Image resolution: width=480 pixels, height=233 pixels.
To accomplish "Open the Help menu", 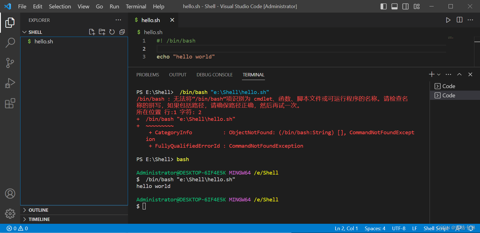I will pos(159,6).
